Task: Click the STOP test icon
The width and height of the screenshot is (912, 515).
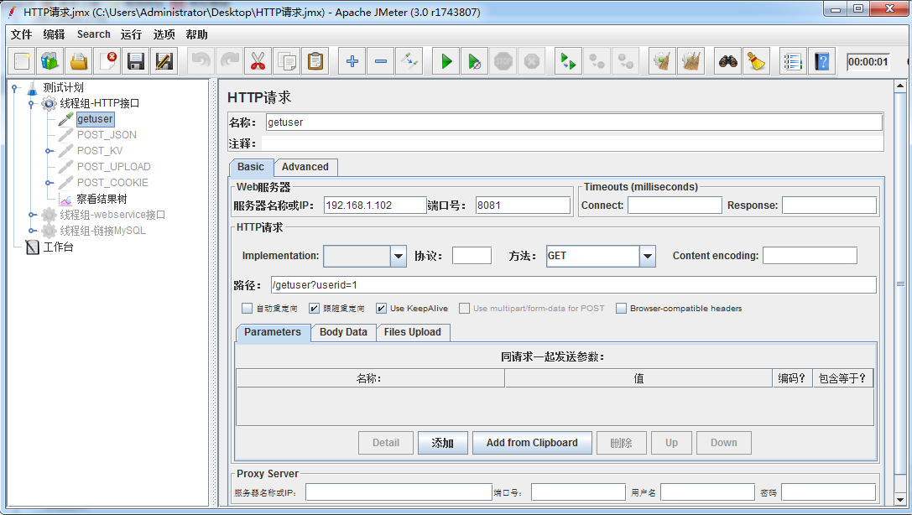Action: 503,61
